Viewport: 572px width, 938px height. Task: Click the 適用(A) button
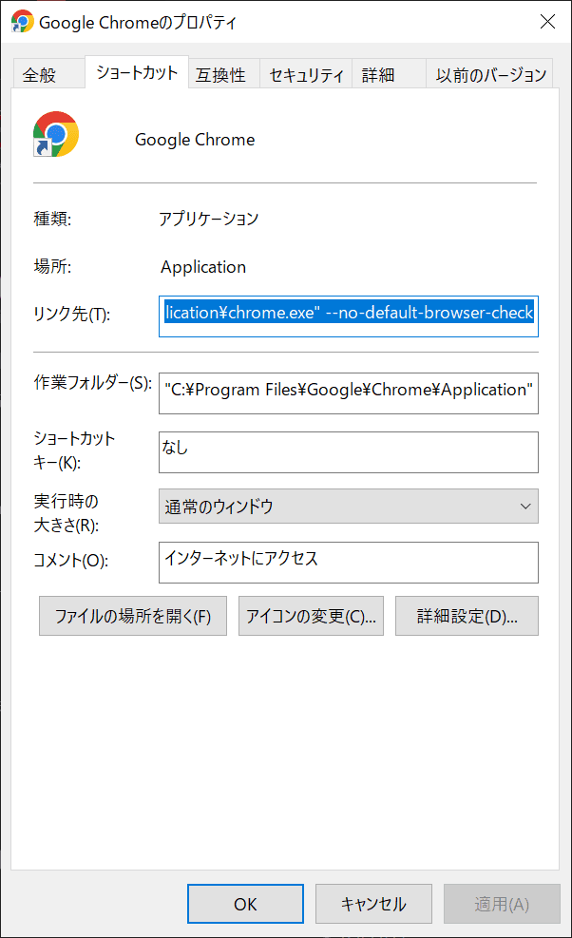point(502,904)
